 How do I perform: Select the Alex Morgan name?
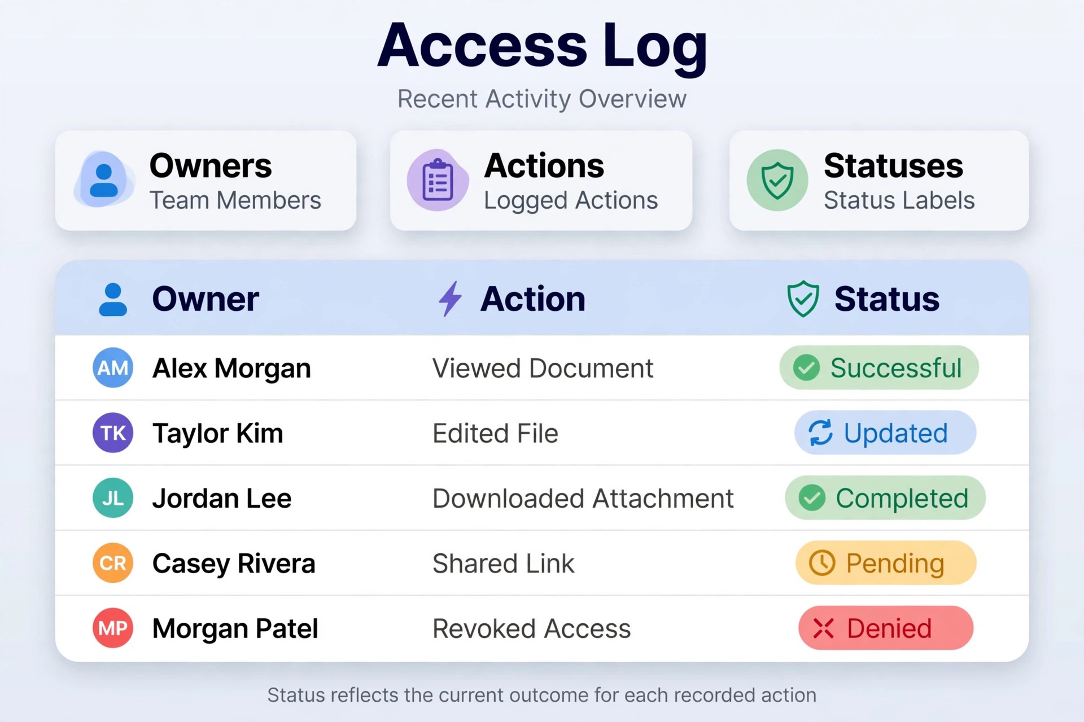click(231, 369)
